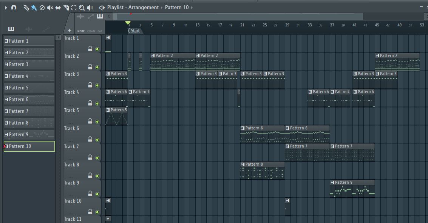
Task: Select the Delete tool
Action: pos(42,8)
